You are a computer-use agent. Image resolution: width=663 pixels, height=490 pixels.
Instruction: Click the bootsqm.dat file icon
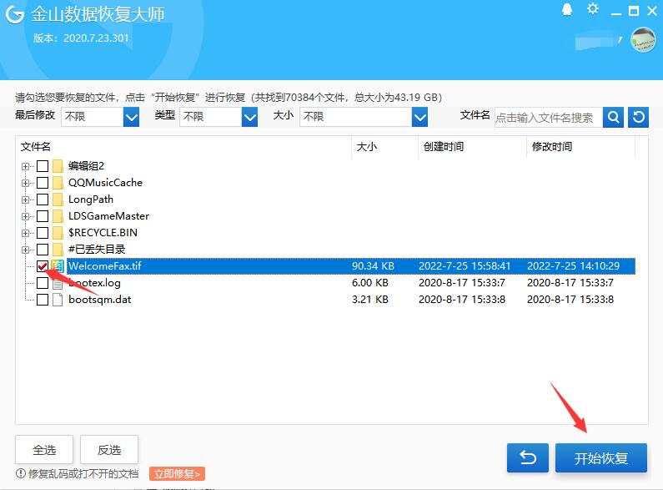point(58,300)
